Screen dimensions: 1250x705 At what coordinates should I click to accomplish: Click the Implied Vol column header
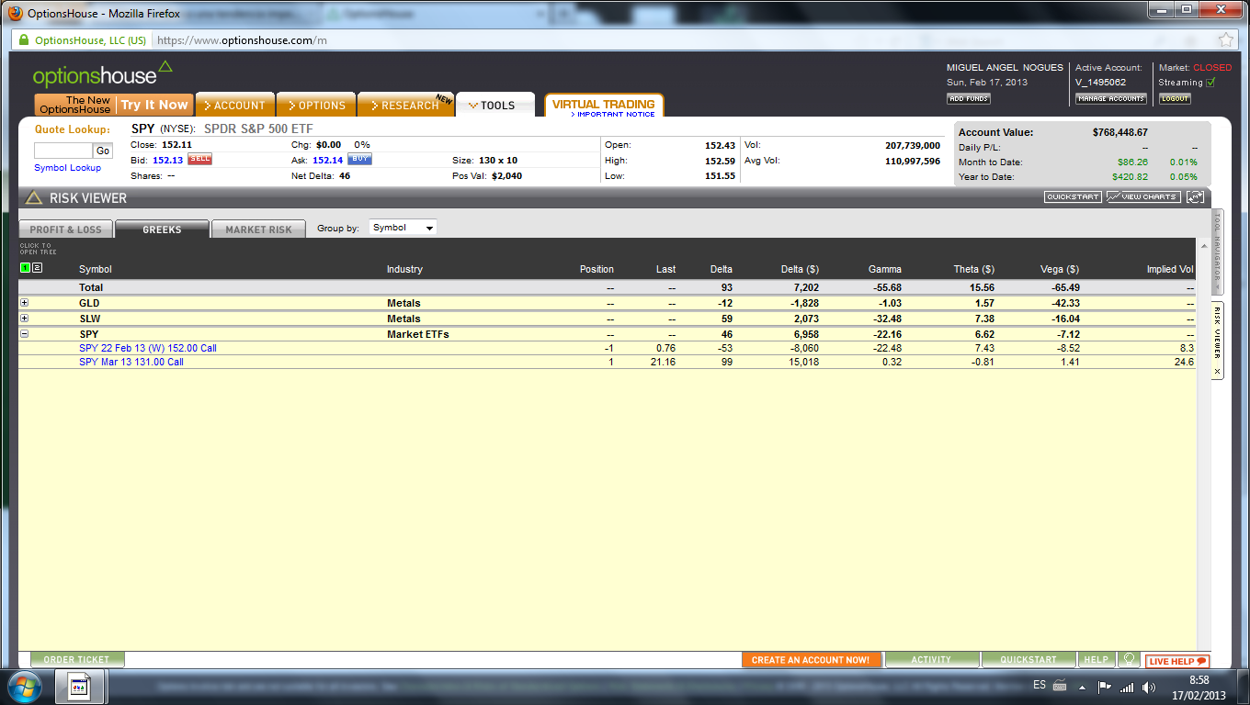pos(1170,269)
